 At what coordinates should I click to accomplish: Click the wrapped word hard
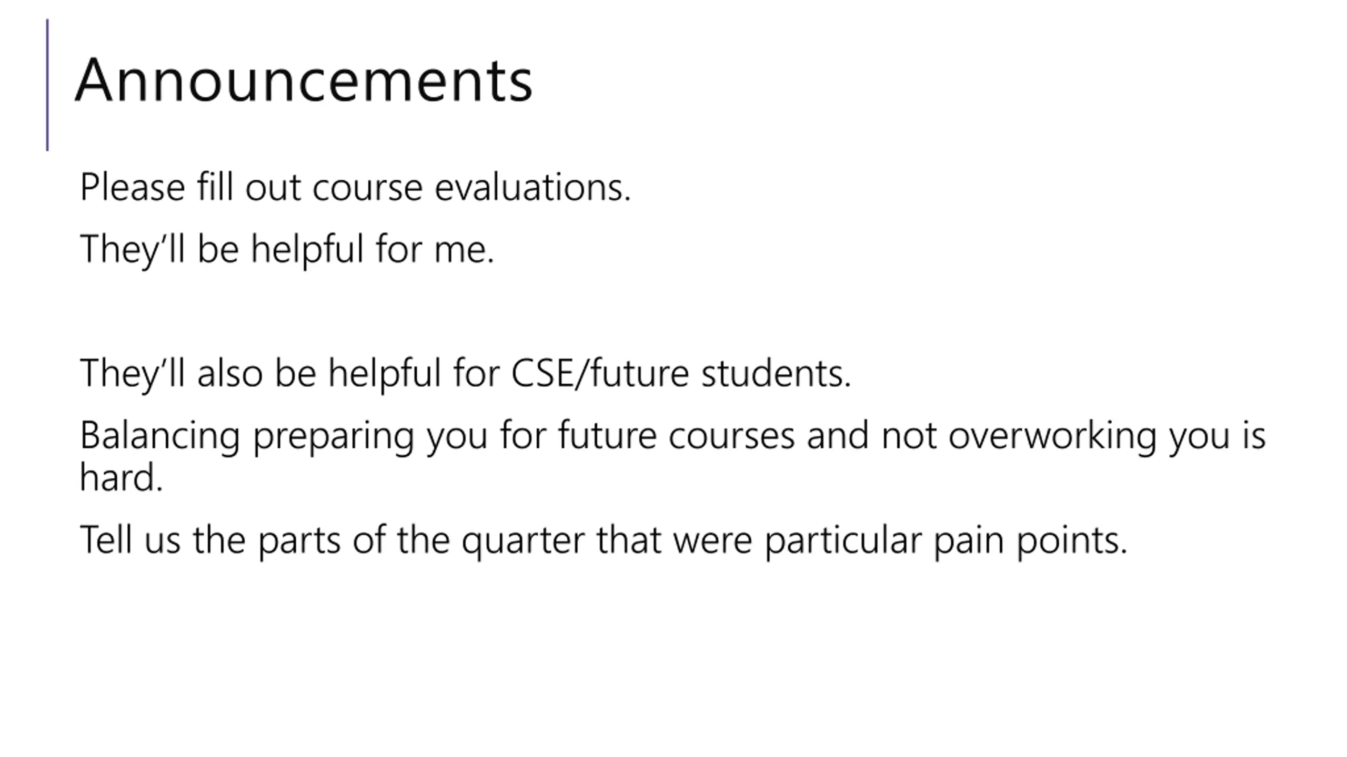pyautogui.click(x=122, y=477)
